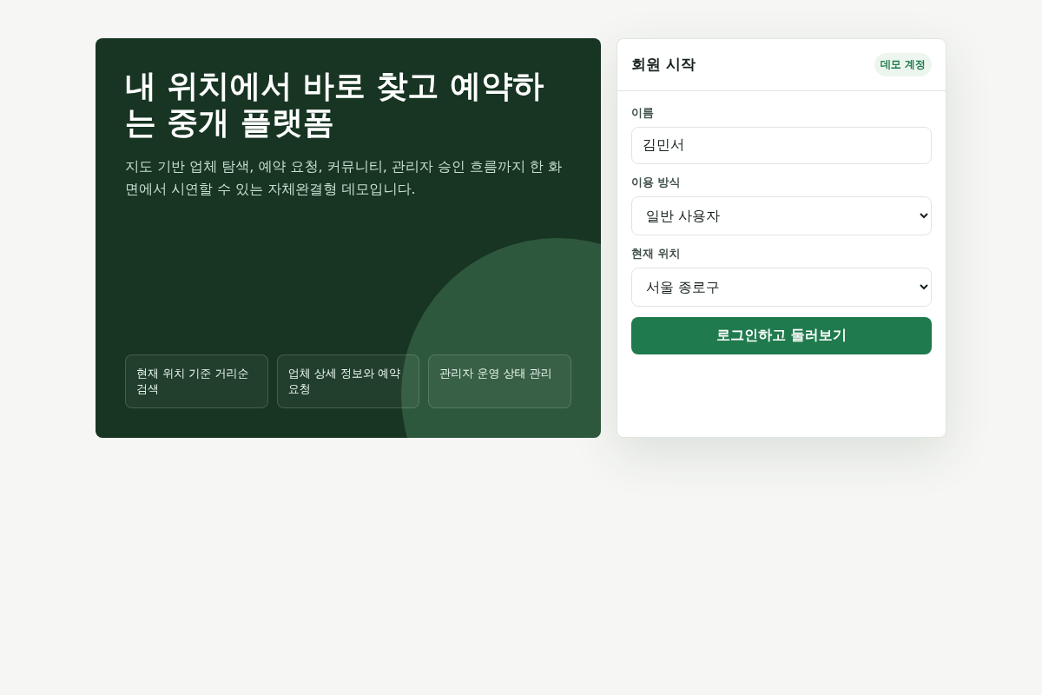Click the 이름 input field containing 김민서

pyautogui.click(x=781, y=145)
